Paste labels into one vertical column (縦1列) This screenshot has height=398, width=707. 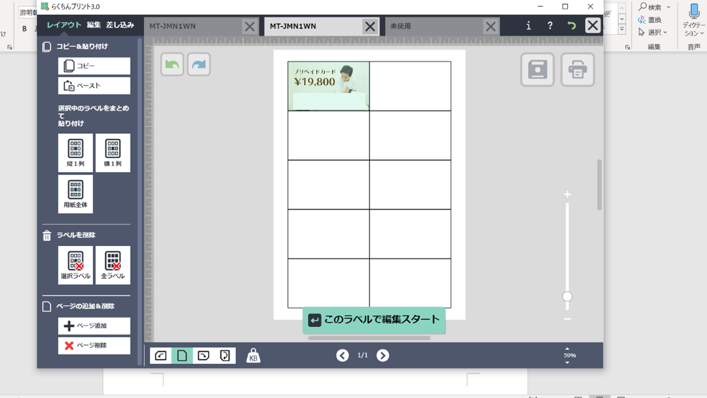[x=76, y=153]
